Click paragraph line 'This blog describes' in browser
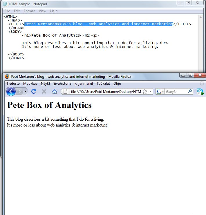The width and height of the screenshot is (206, 215). point(55,120)
